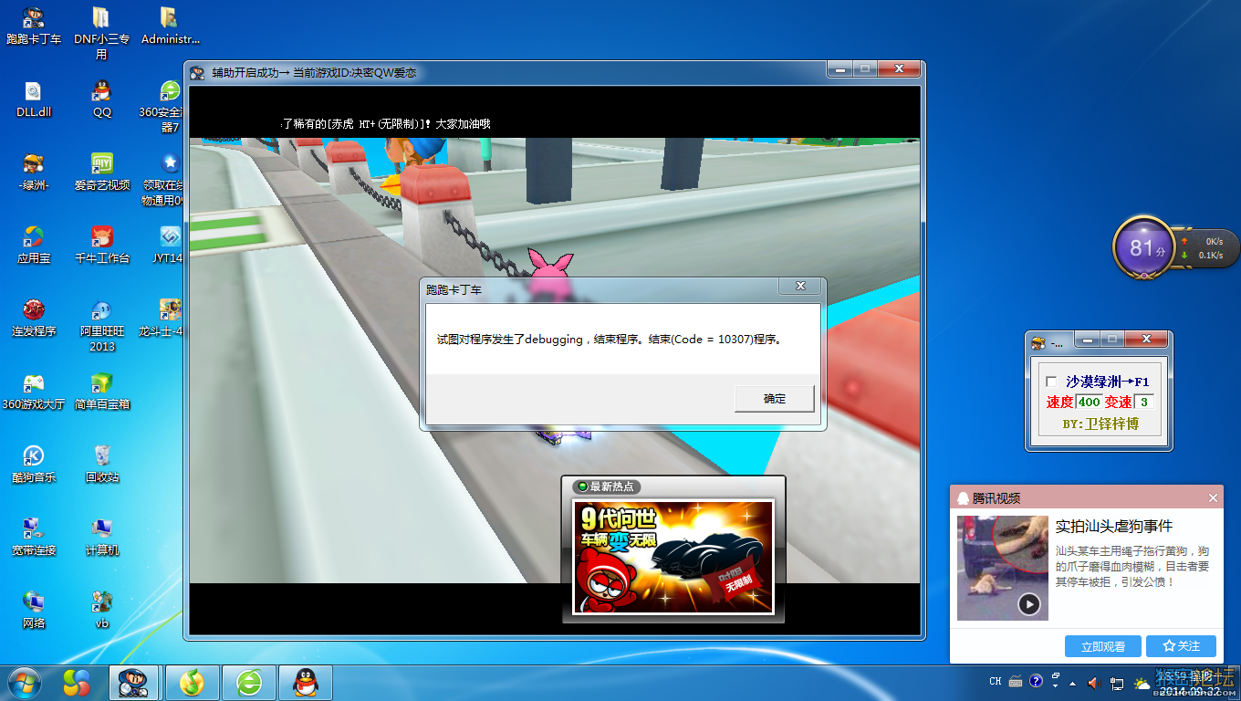Click the 速度 value field showing 400

1089,402
